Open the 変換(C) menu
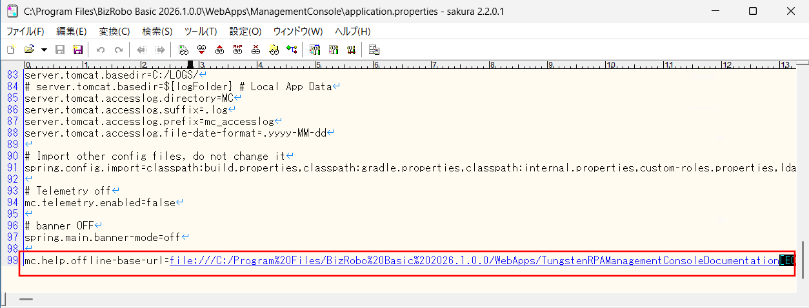809x308 pixels. 114,31
